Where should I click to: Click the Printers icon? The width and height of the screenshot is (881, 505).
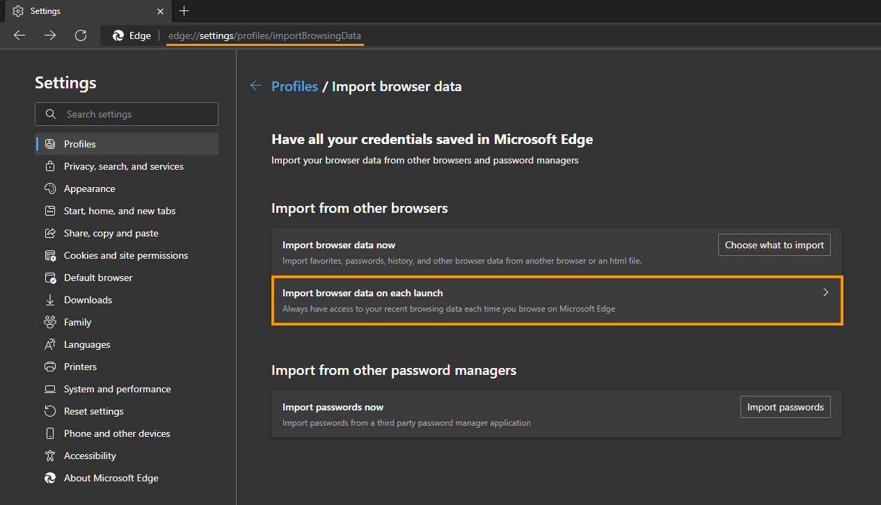point(50,367)
